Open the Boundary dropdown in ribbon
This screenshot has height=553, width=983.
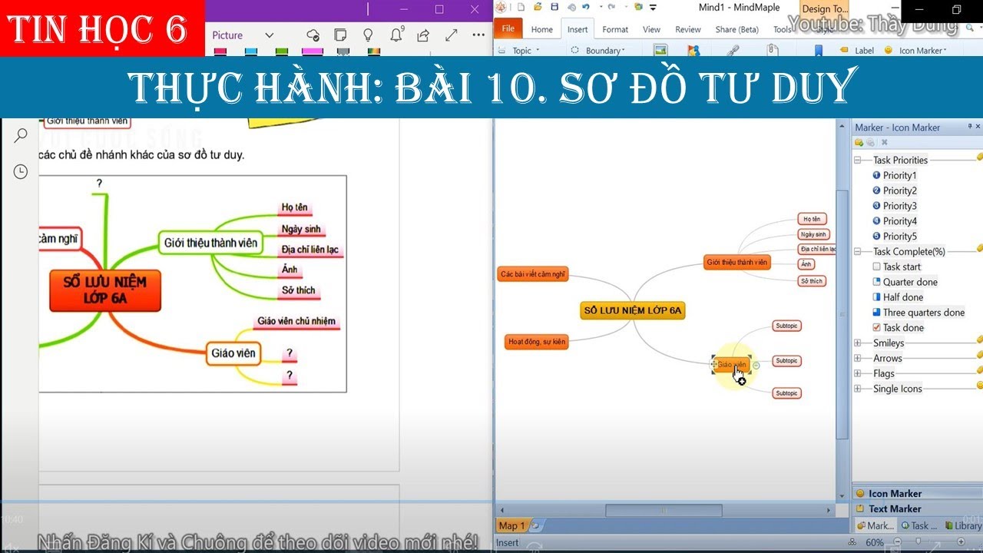pyautogui.click(x=599, y=51)
